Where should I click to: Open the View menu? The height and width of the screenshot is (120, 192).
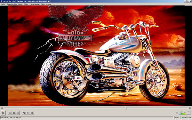click(x=43, y=4)
